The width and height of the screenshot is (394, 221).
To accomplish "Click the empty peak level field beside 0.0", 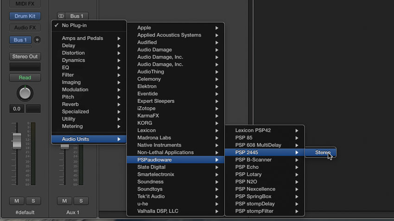I will [33, 109].
